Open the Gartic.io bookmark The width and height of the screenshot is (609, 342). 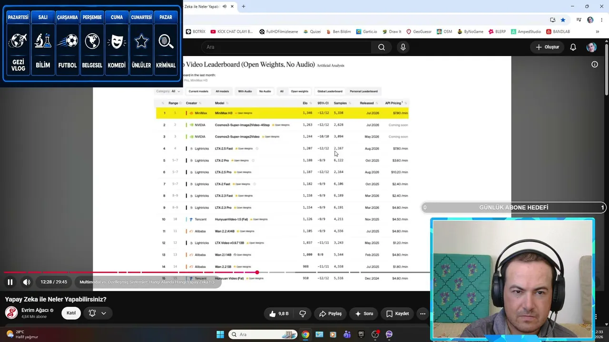tap(366, 32)
